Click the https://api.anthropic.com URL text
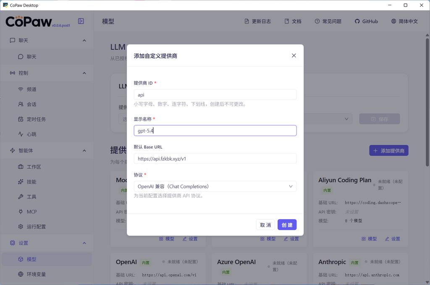Image resolution: width=430 pixels, height=285 pixels. (372, 275)
